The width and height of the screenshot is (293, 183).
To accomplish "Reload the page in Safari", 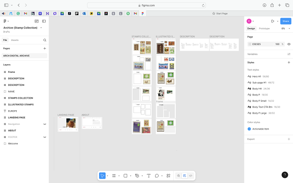I will tap(203, 6).
